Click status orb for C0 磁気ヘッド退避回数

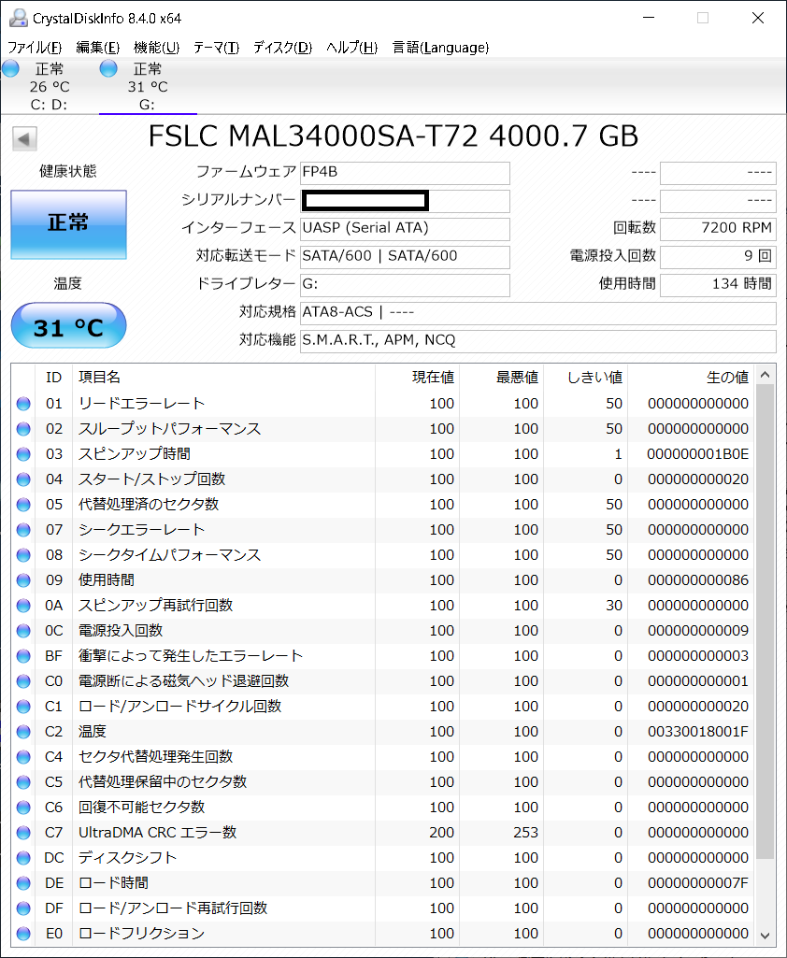point(23,681)
